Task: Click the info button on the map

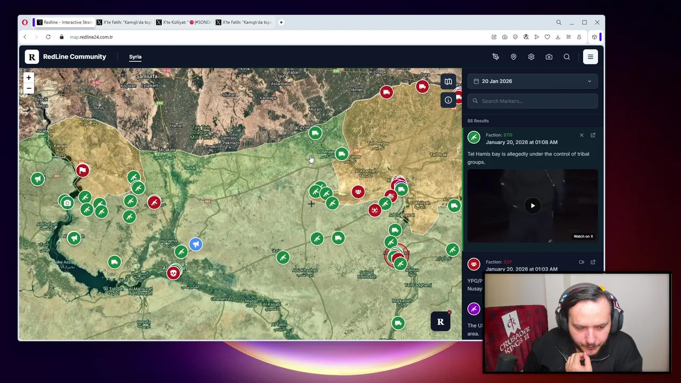Action: pyautogui.click(x=448, y=100)
